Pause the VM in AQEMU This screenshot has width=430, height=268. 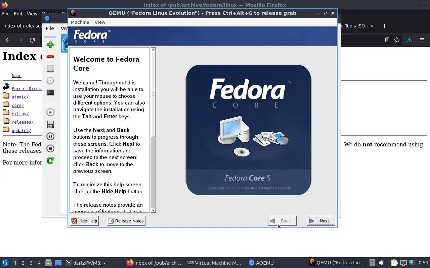coord(50,136)
